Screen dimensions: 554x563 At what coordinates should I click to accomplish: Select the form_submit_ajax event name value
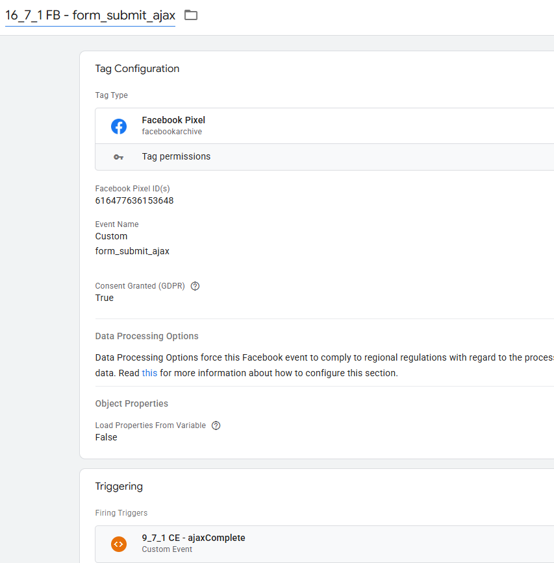click(132, 251)
